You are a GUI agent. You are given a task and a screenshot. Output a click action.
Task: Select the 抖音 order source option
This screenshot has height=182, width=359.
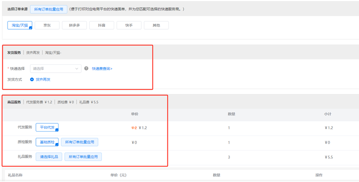[102, 25]
